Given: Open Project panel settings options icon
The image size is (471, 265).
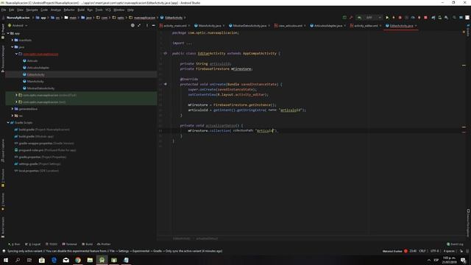Looking at the screenshot, I should click(147, 26).
